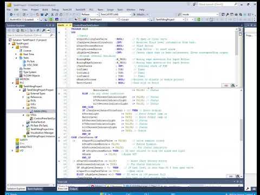The image size is (260, 195).
Task: Switch to the Team Explorer bottom tab
Action: 35,188
